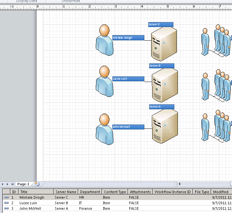The width and height of the screenshot is (232, 213).
Task: Sort by Content Type column header
Action: 115,192
